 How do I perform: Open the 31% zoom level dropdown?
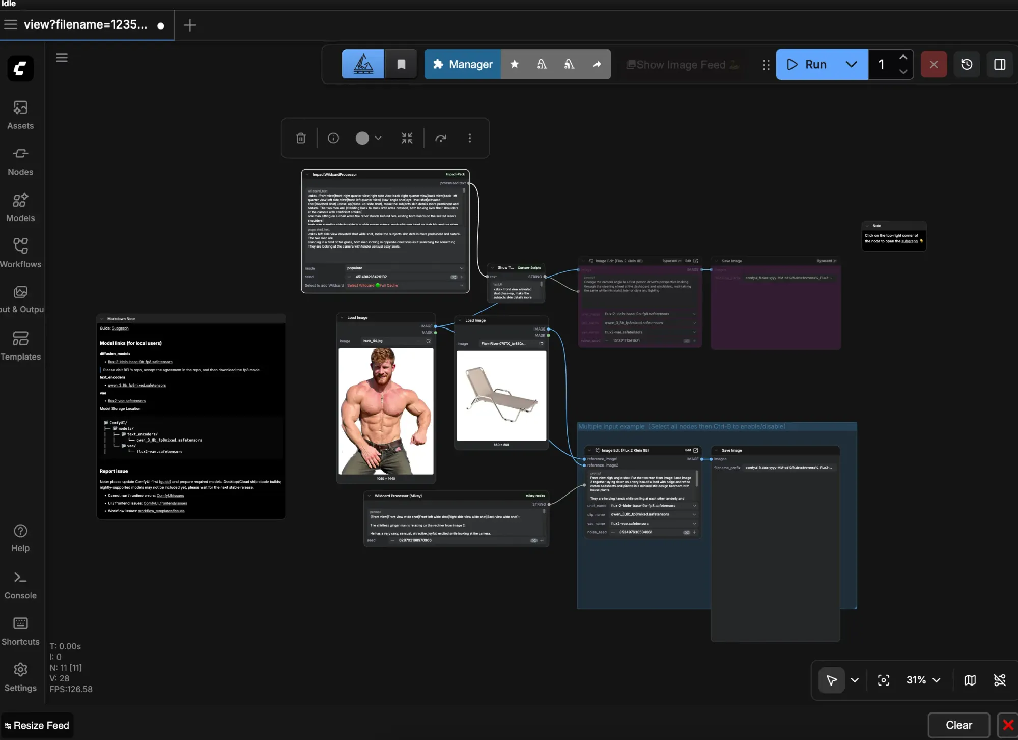tap(923, 680)
